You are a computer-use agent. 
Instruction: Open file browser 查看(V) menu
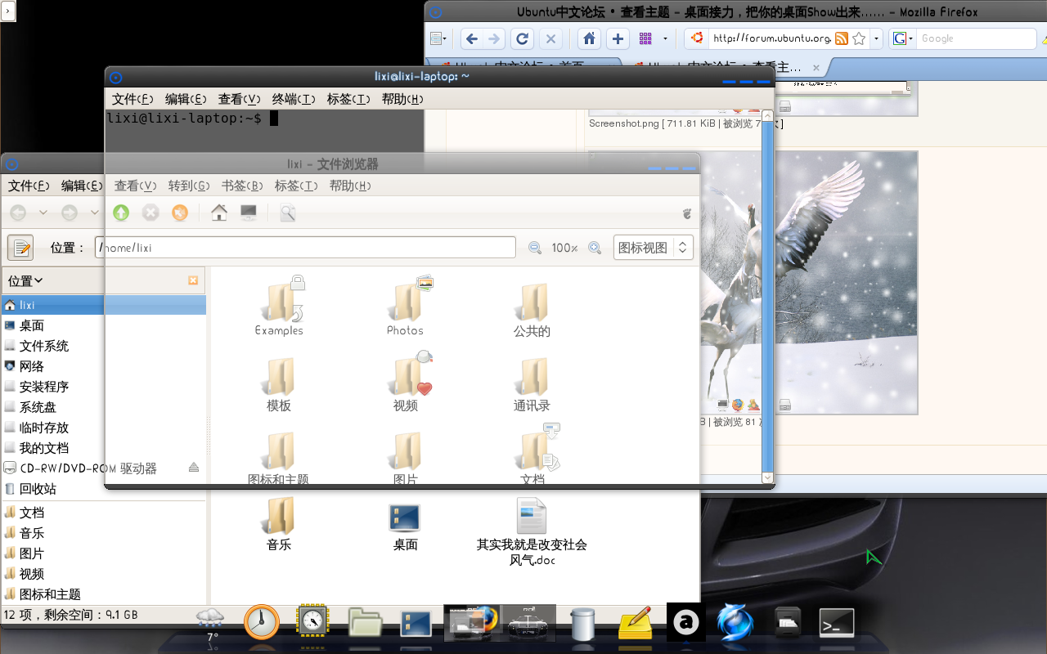[x=136, y=186]
